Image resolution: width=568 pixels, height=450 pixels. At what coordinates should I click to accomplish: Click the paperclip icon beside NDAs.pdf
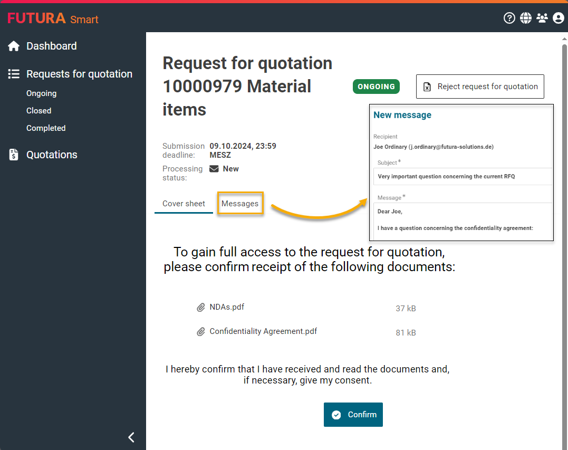pyautogui.click(x=201, y=308)
